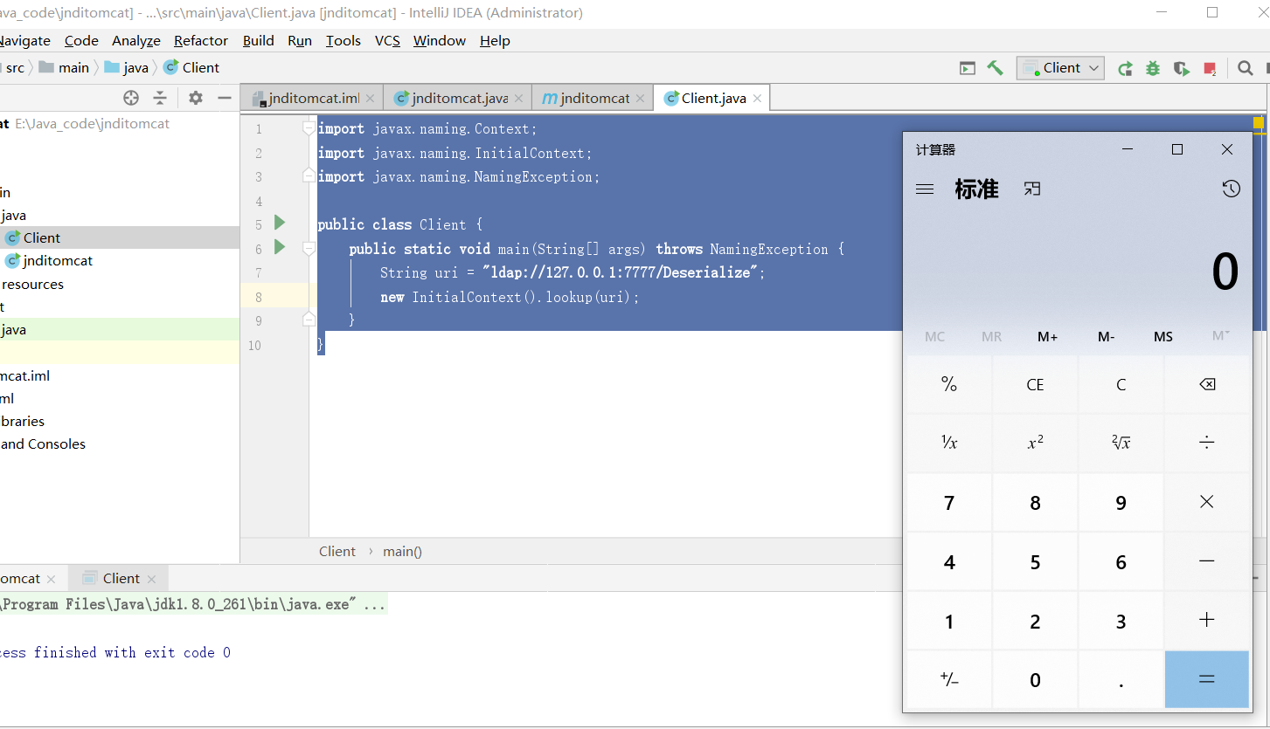Close the jnditomcat.java editor tab

pyautogui.click(x=519, y=99)
